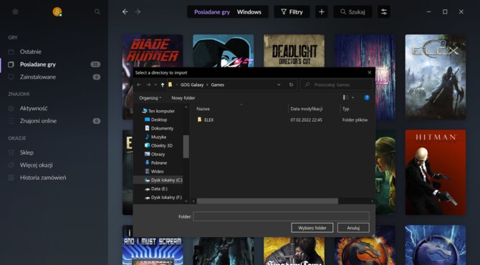Viewport: 480px width, 265px height.
Task: Open the view customization sliders icon
Action: click(384, 11)
